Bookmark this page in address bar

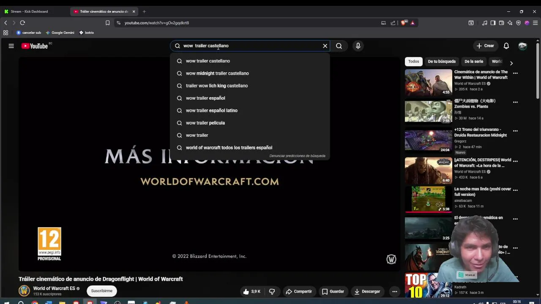click(x=107, y=23)
